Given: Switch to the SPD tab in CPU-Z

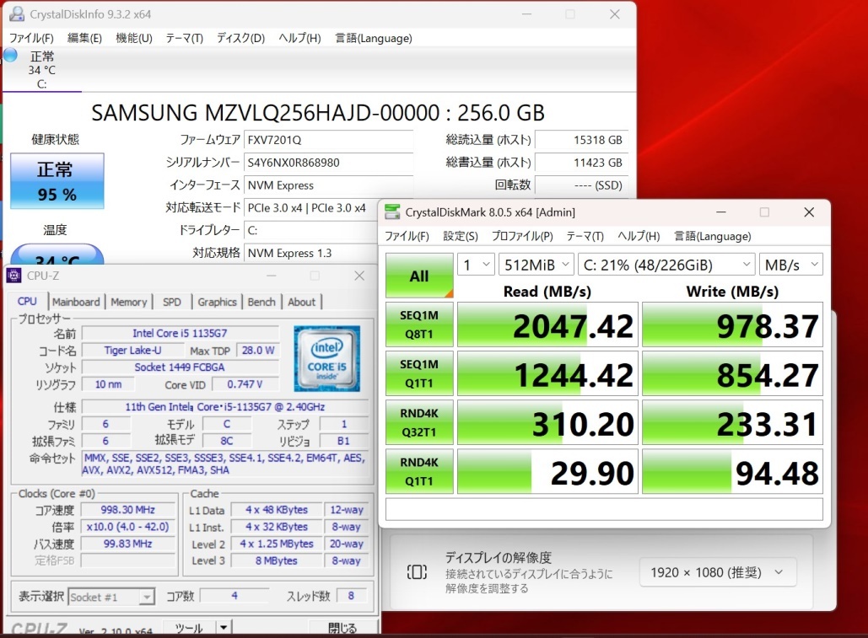Looking at the screenshot, I should click(171, 302).
